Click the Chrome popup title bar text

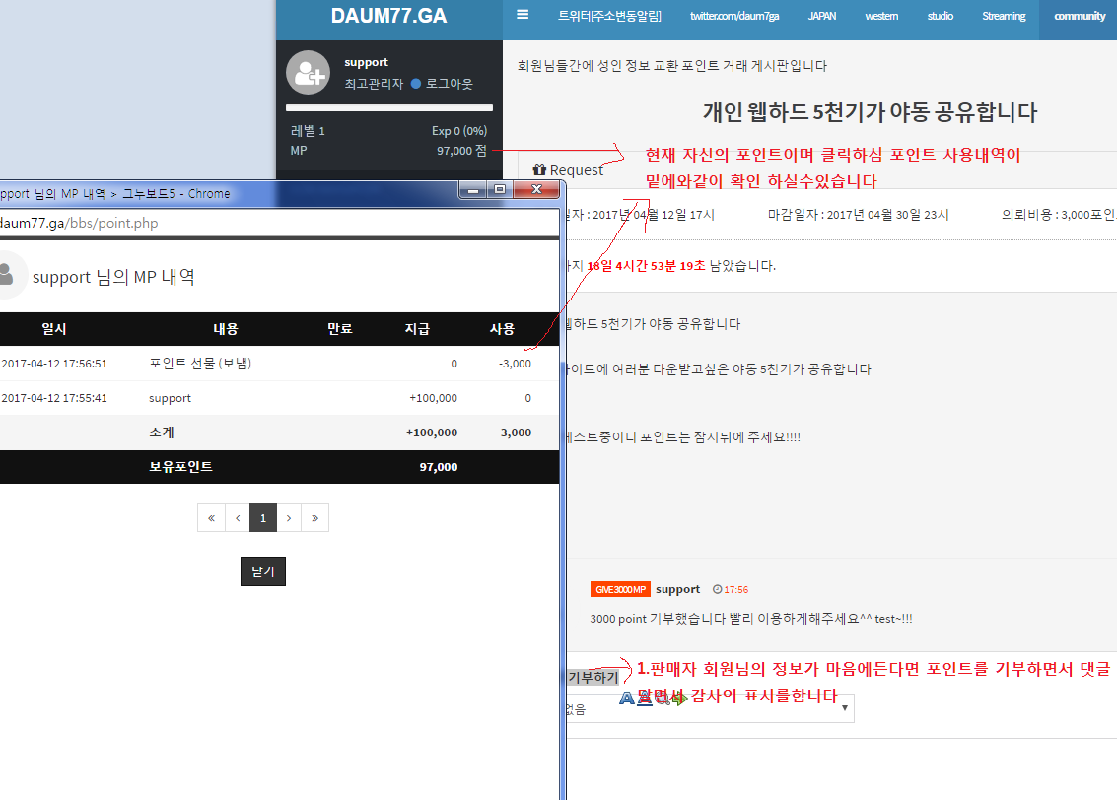tap(114, 193)
